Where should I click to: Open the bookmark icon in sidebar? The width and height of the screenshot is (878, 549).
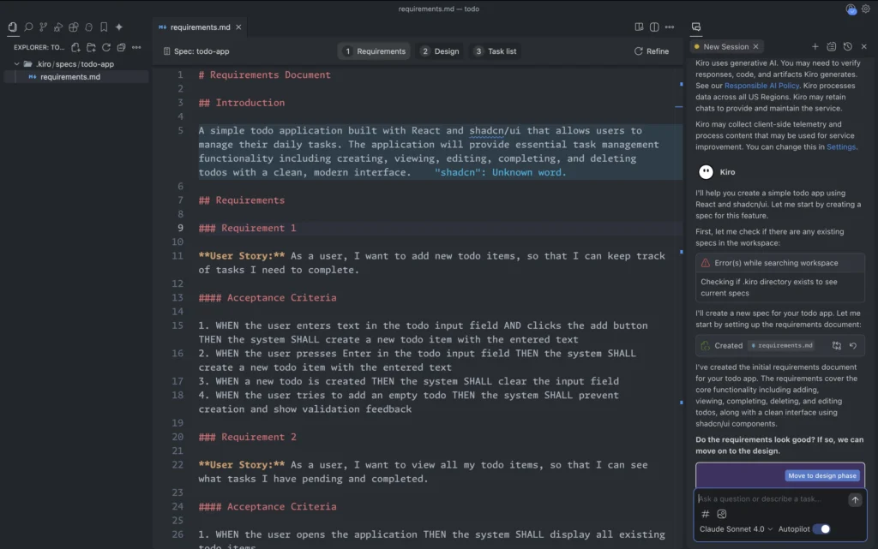click(104, 27)
